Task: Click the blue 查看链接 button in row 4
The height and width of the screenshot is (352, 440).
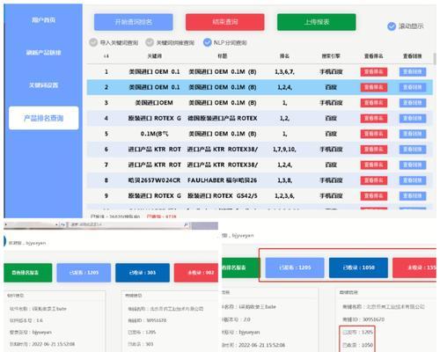Action: coord(413,119)
